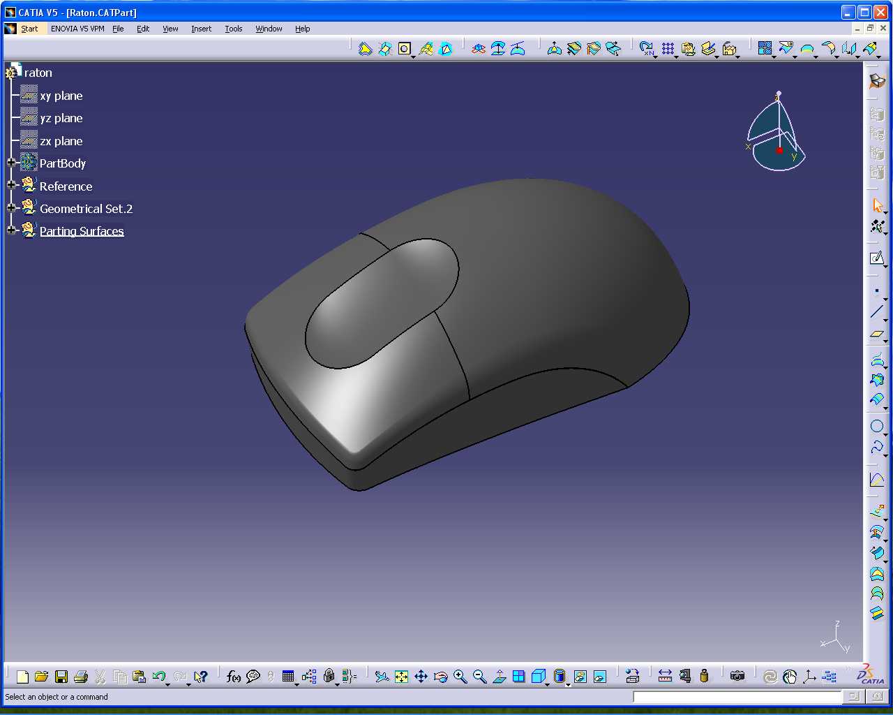Image resolution: width=893 pixels, height=715 pixels.
Task: Select the Rotate view icon
Action: 440,676
